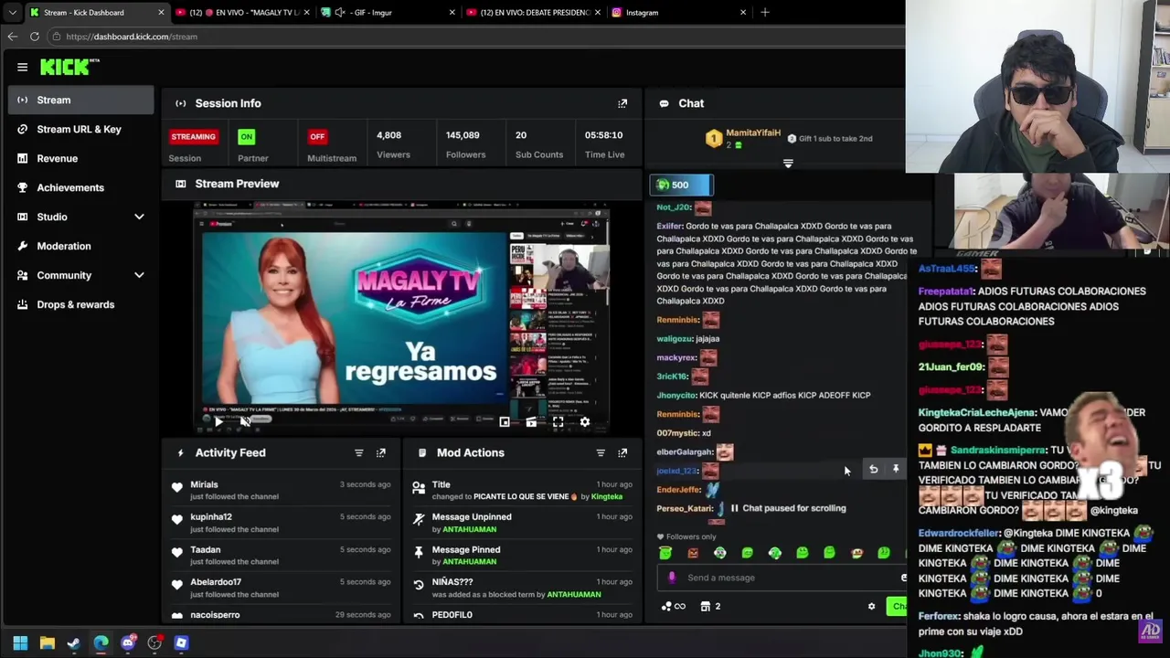1170x658 pixels.
Task: Pin joelxd_123's chat message
Action: (x=896, y=469)
